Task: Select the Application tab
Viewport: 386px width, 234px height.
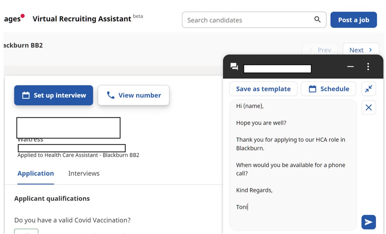Action: pyautogui.click(x=35, y=173)
